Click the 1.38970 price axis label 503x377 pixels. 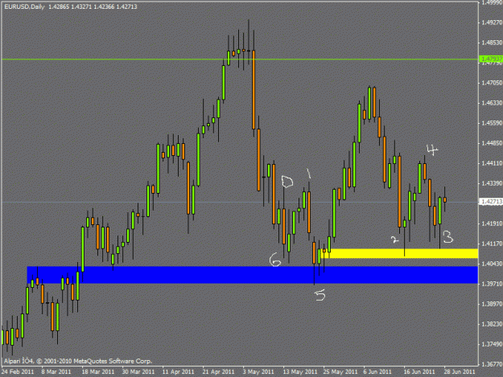(492, 304)
